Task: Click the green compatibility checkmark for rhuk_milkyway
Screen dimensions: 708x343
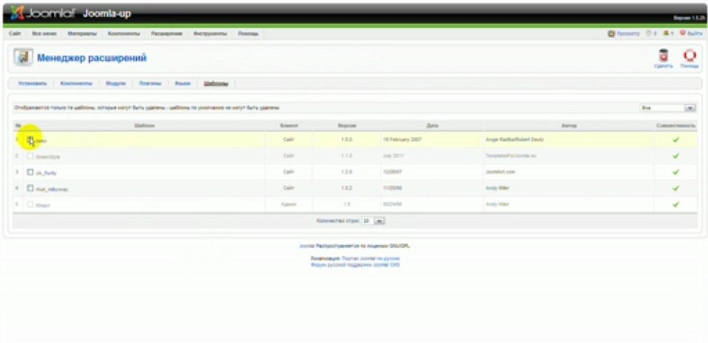Action: 676,188
